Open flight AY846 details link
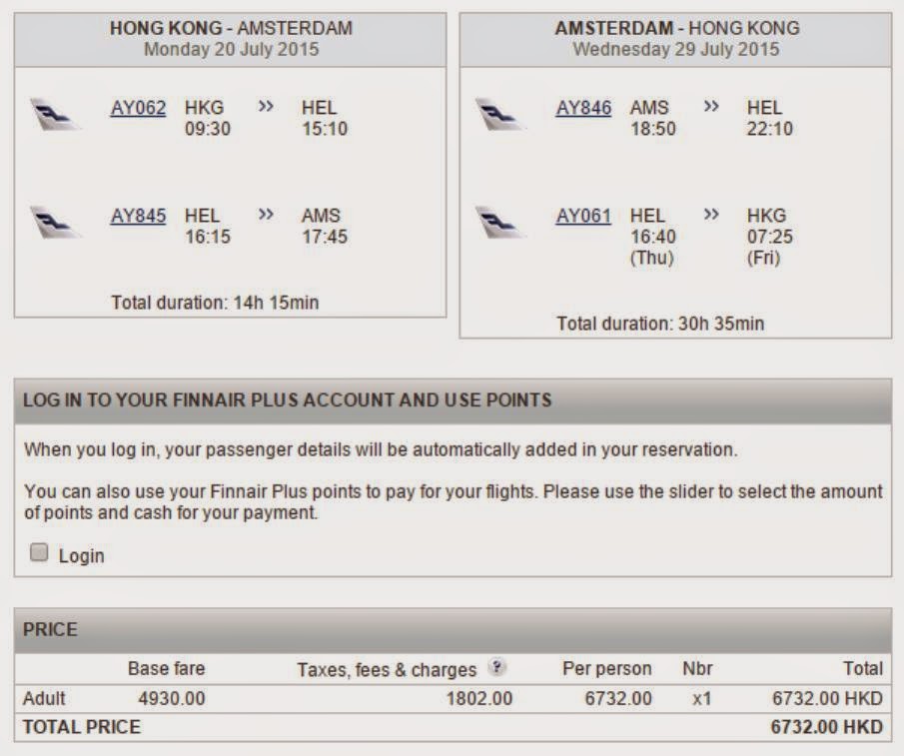Screen dimensions: 904x756 tap(583, 108)
